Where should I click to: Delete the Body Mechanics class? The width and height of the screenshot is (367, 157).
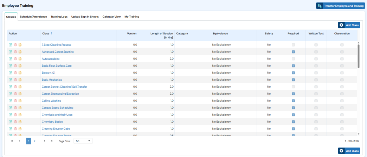point(15,80)
